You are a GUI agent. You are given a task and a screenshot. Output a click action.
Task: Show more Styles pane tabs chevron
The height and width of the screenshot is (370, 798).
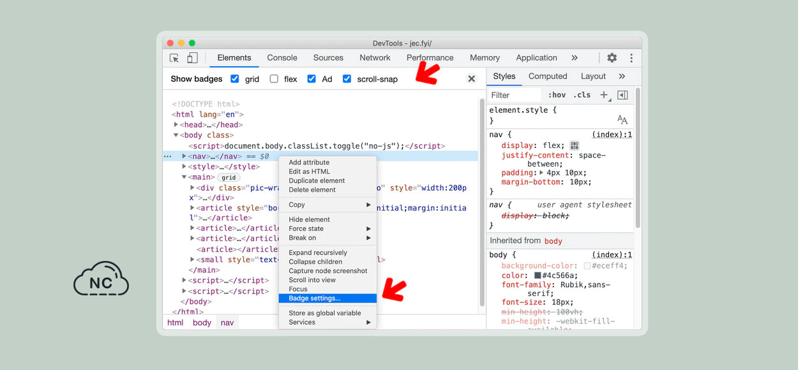pos(622,77)
